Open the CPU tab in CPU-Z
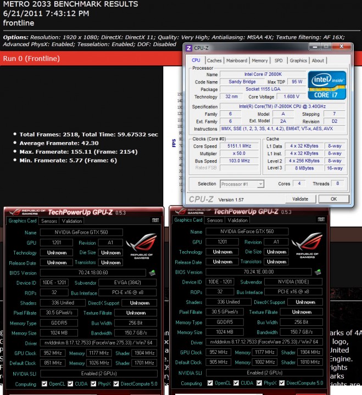 (x=196, y=60)
